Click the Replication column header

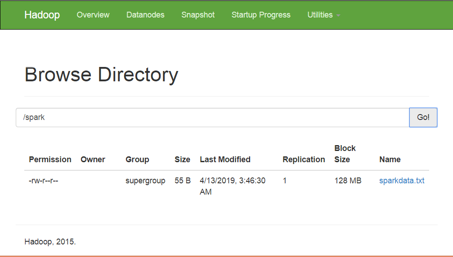304,160
